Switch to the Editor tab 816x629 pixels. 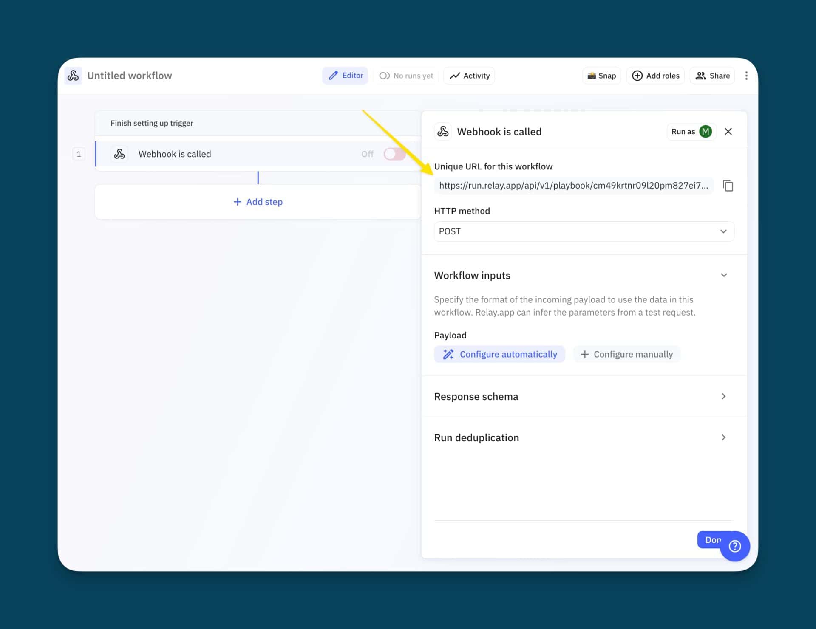click(345, 76)
